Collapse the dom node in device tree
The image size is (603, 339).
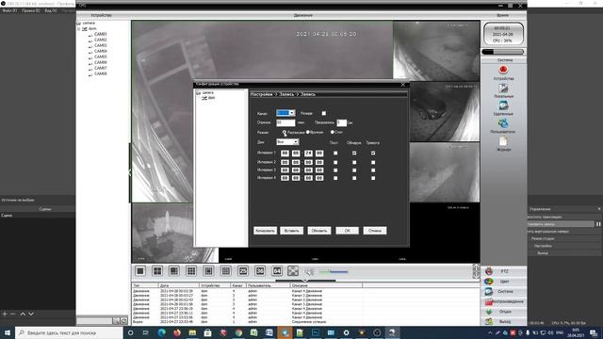(79, 29)
